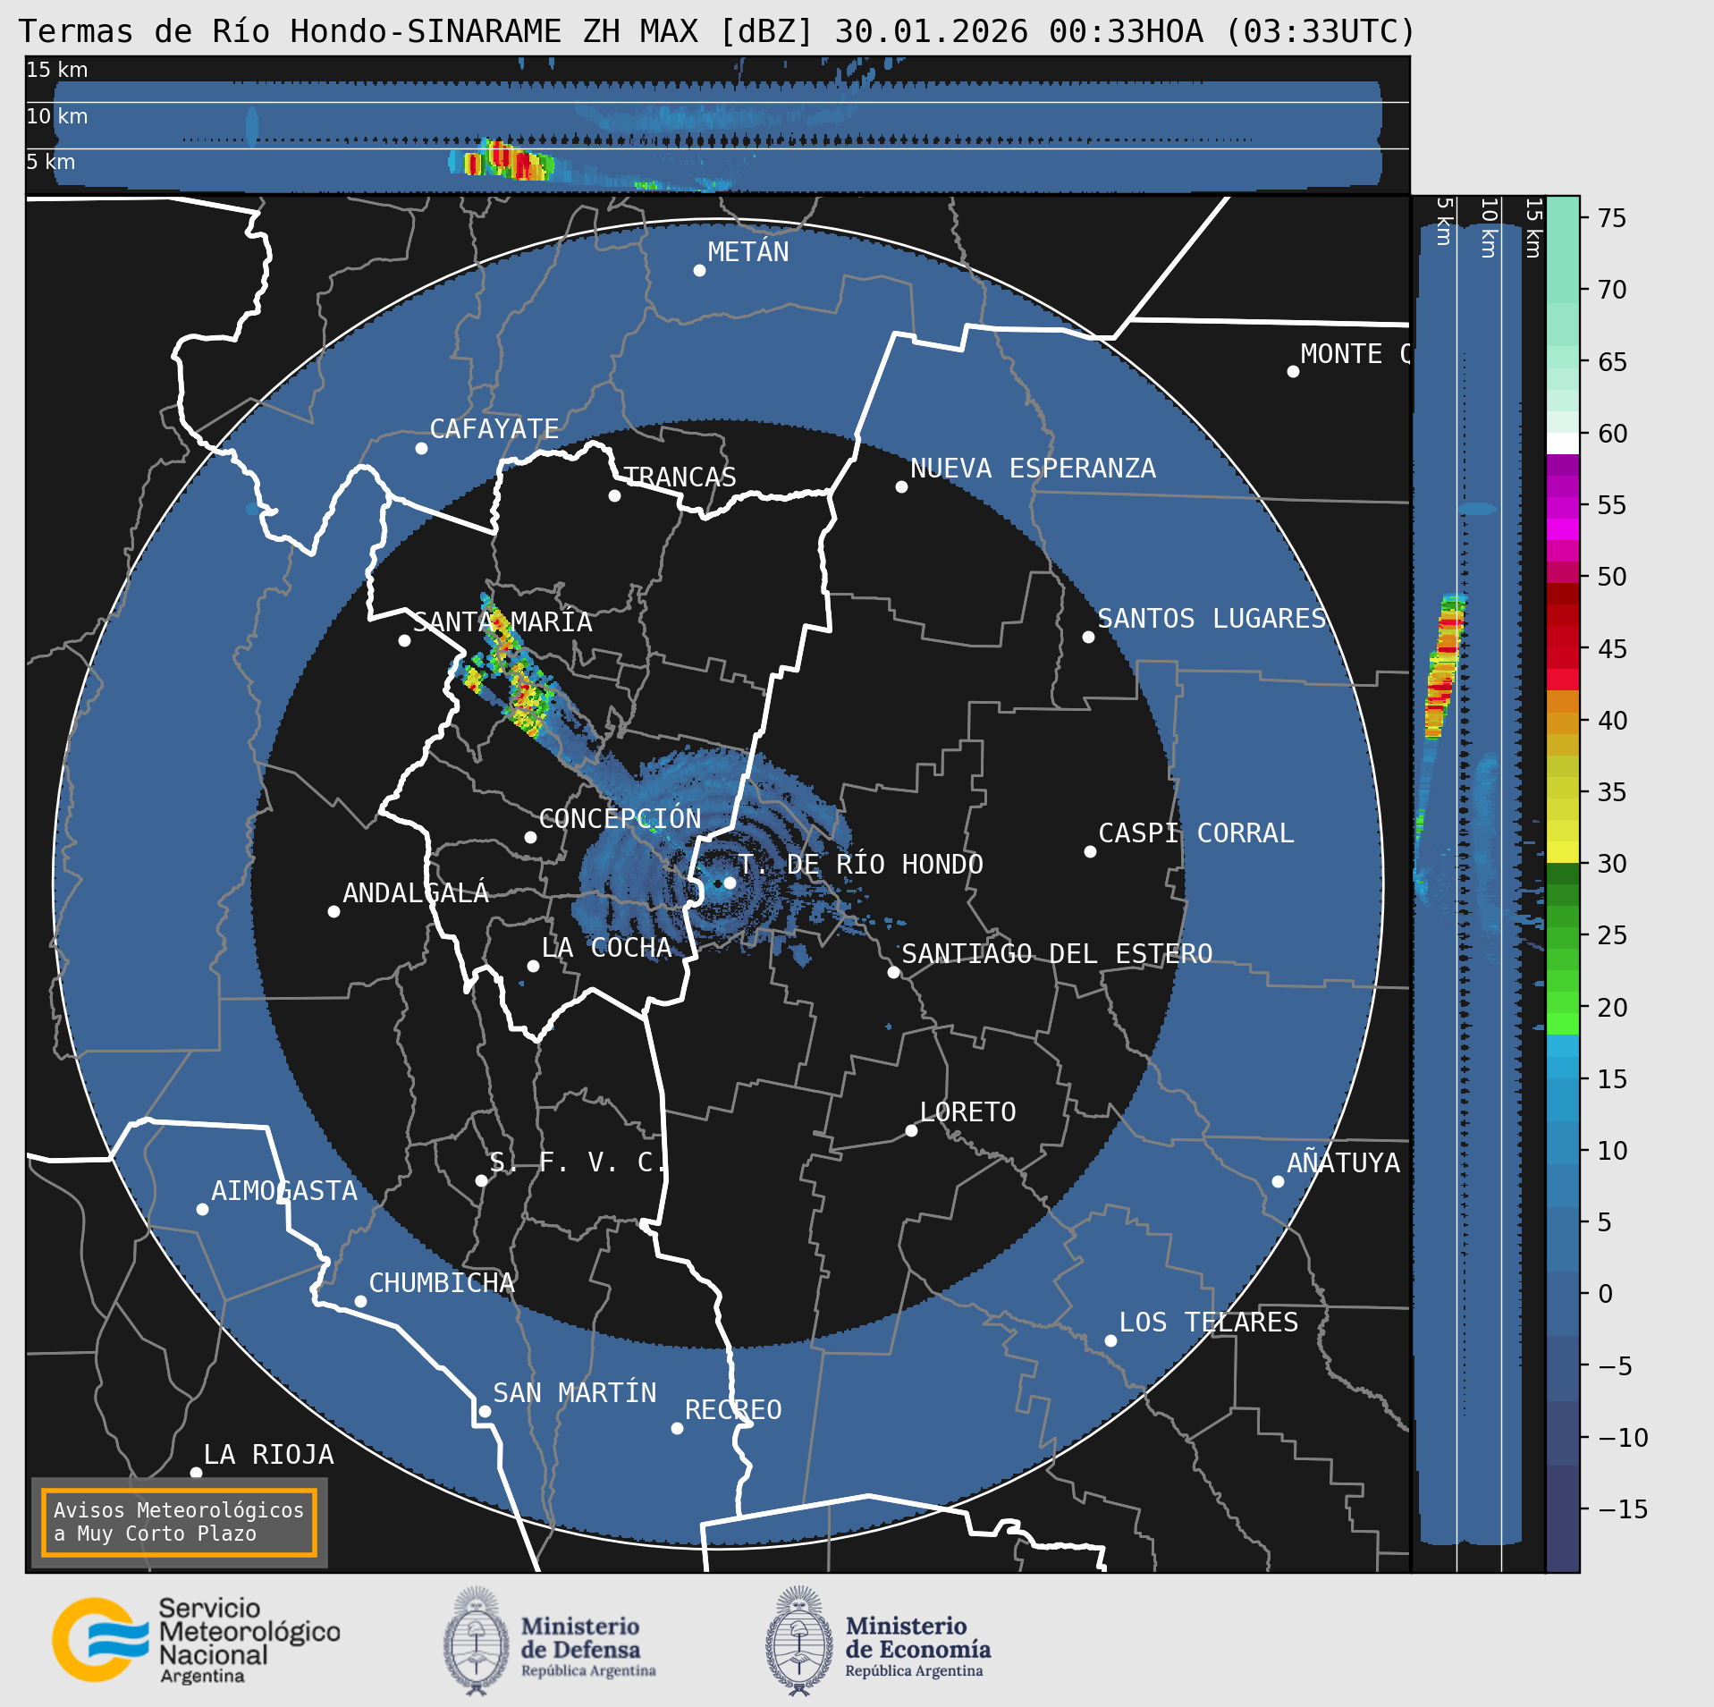
Task: Click the Loreto location marker
Action: (911, 1130)
